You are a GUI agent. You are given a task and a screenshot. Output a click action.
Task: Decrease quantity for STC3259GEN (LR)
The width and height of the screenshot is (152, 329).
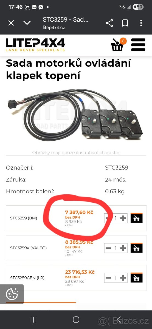click(x=108, y=278)
